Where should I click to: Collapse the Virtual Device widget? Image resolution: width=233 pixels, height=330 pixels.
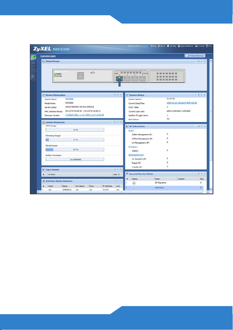[x=196, y=61]
